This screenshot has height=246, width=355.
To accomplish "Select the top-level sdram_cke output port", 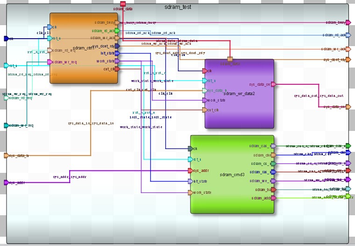I will (x=348, y=152).
